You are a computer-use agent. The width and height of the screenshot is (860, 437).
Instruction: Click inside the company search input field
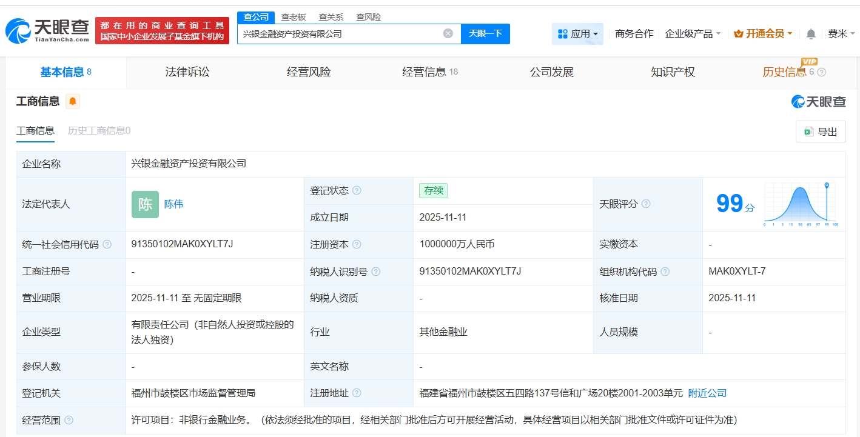click(340, 33)
